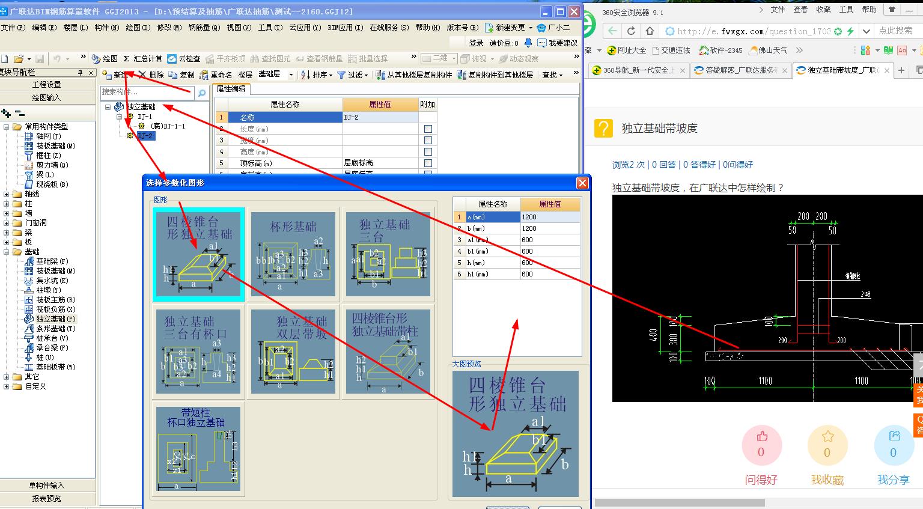Collapse the 常用构件类型 tree node
This screenshot has width=923, height=509.
7,127
